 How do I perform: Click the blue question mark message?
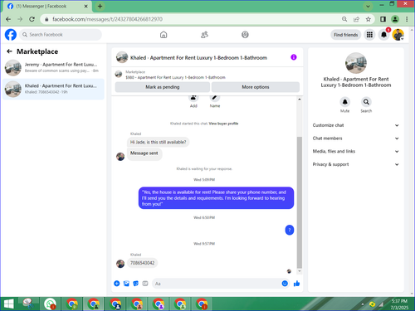(290, 230)
